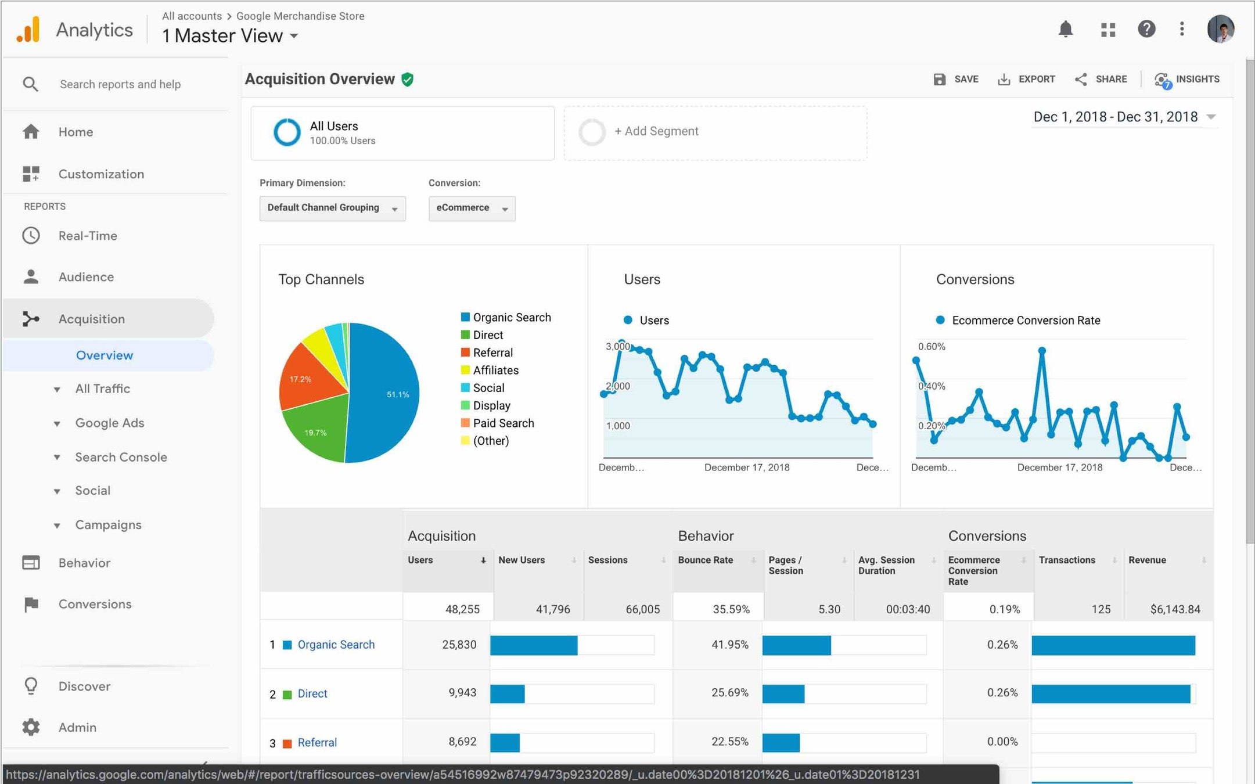Click the Save report icon

pos(939,80)
